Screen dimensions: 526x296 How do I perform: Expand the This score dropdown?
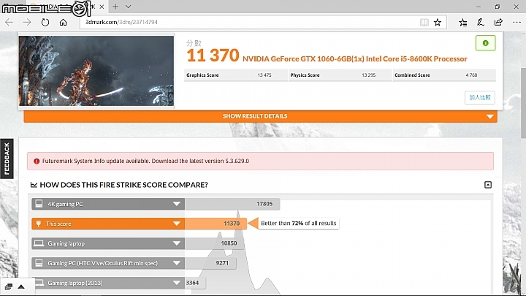point(177,224)
